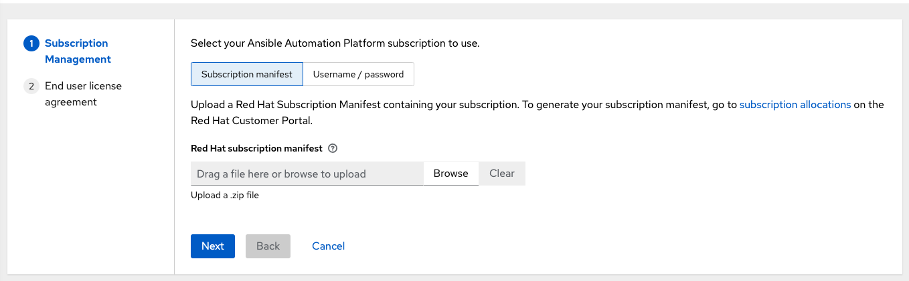Click the 'Select your Ansible Automation Platform' heading
Image resolution: width=909 pixels, height=281 pixels.
pos(335,43)
